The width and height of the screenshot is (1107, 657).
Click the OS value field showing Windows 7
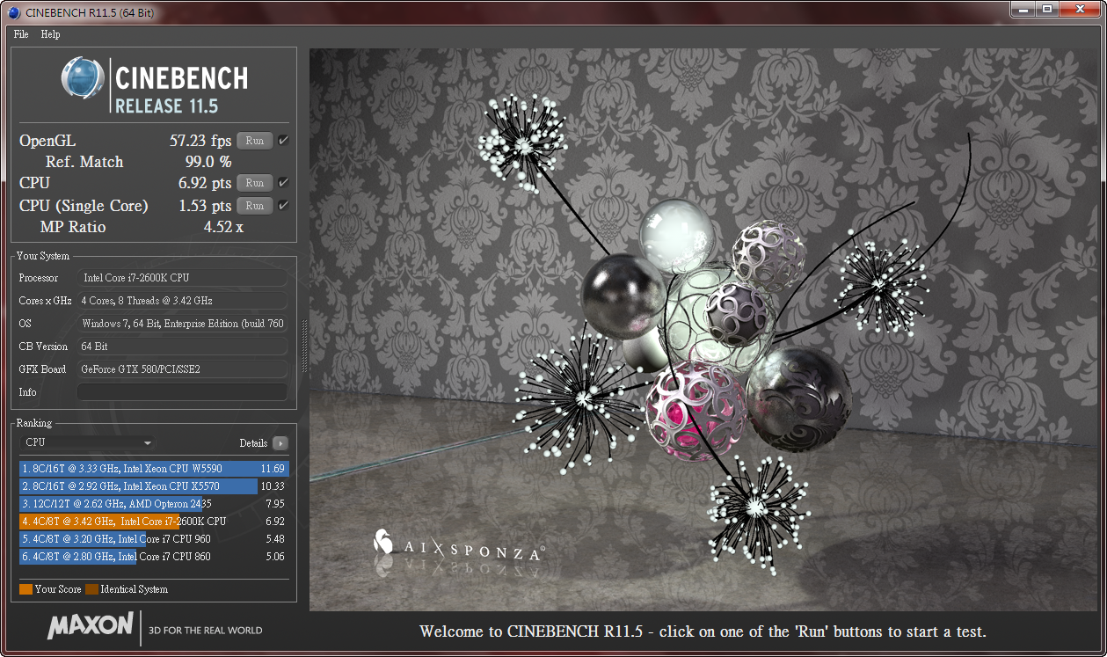pos(182,324)
